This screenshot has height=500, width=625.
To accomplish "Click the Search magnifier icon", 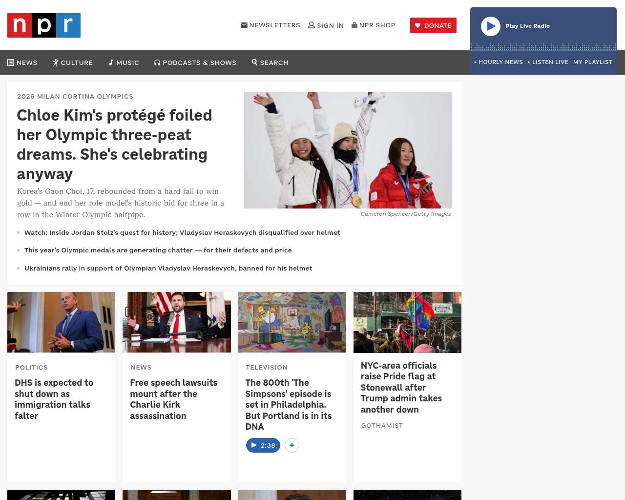I will pyautogui.click(x=255, y=62).
